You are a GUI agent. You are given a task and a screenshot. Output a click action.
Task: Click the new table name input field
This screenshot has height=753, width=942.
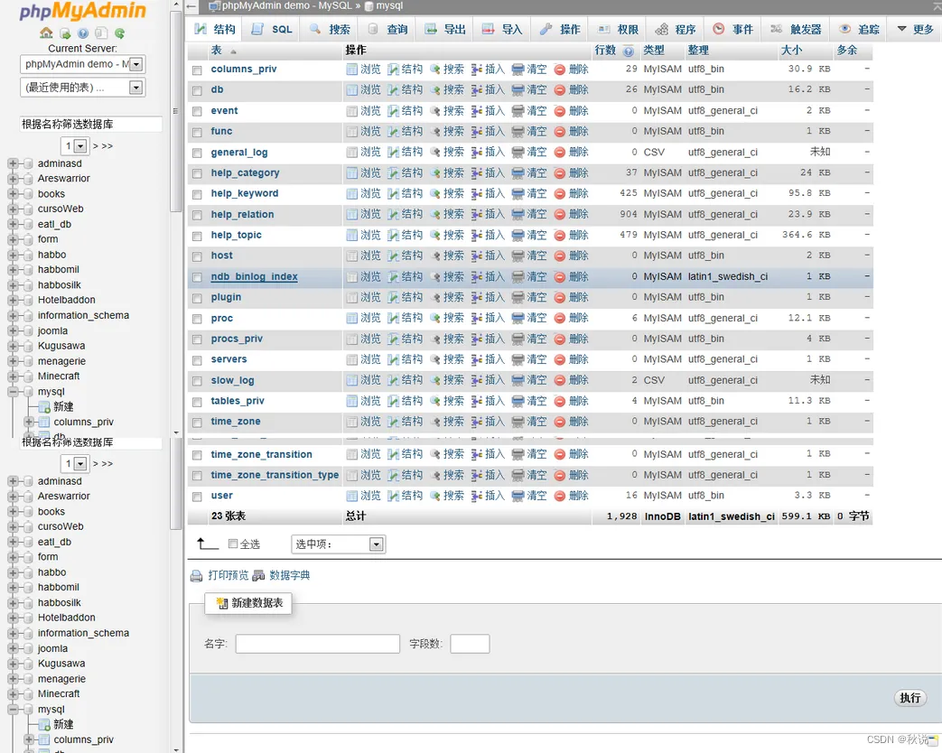click(318, 644)
